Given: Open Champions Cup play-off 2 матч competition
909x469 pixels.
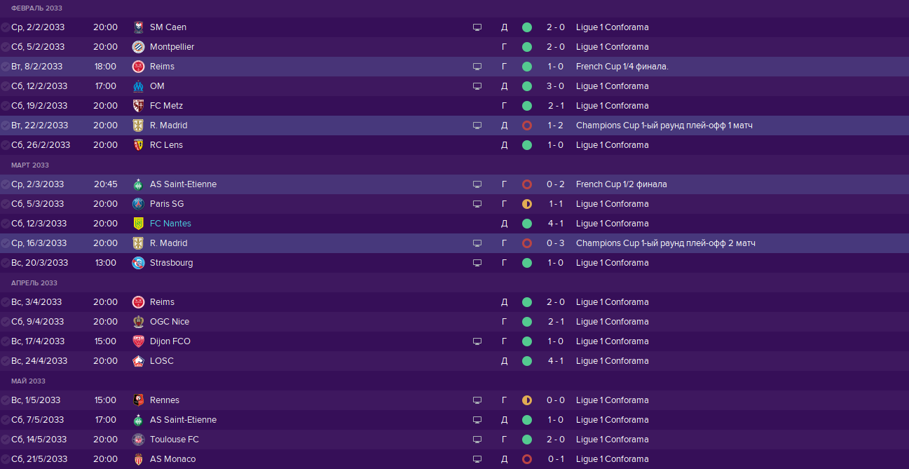Looking at the screenshot, I should (x=665, y=243).
